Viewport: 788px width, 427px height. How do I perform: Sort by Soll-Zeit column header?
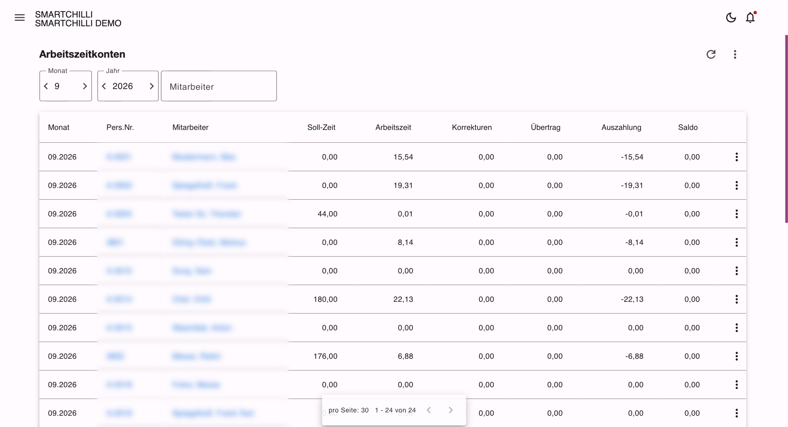tap(321, 127)
